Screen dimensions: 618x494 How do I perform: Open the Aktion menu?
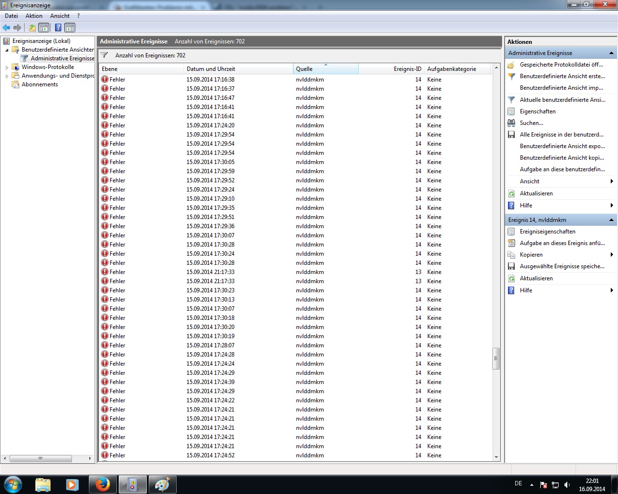click(x=34, y=16)
